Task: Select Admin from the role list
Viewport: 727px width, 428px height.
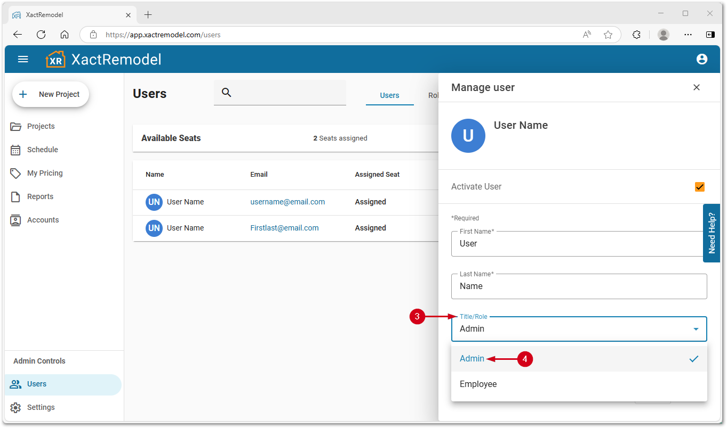Action: click(x=472, y=359)
